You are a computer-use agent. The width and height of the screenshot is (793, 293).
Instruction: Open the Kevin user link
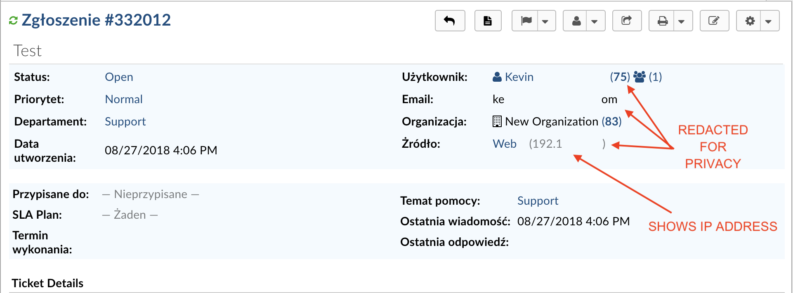(519, 77)
